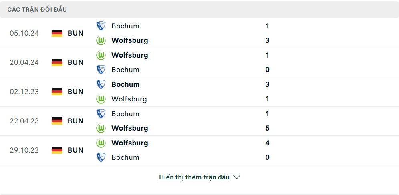Click Bochum crest in the 02.12.23 match
The image size is (399, 195).
coord(101,84)
